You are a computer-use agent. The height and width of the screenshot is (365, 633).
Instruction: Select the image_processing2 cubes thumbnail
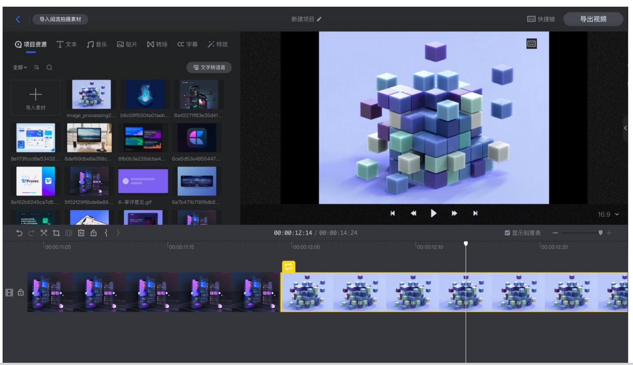point(91,94)
